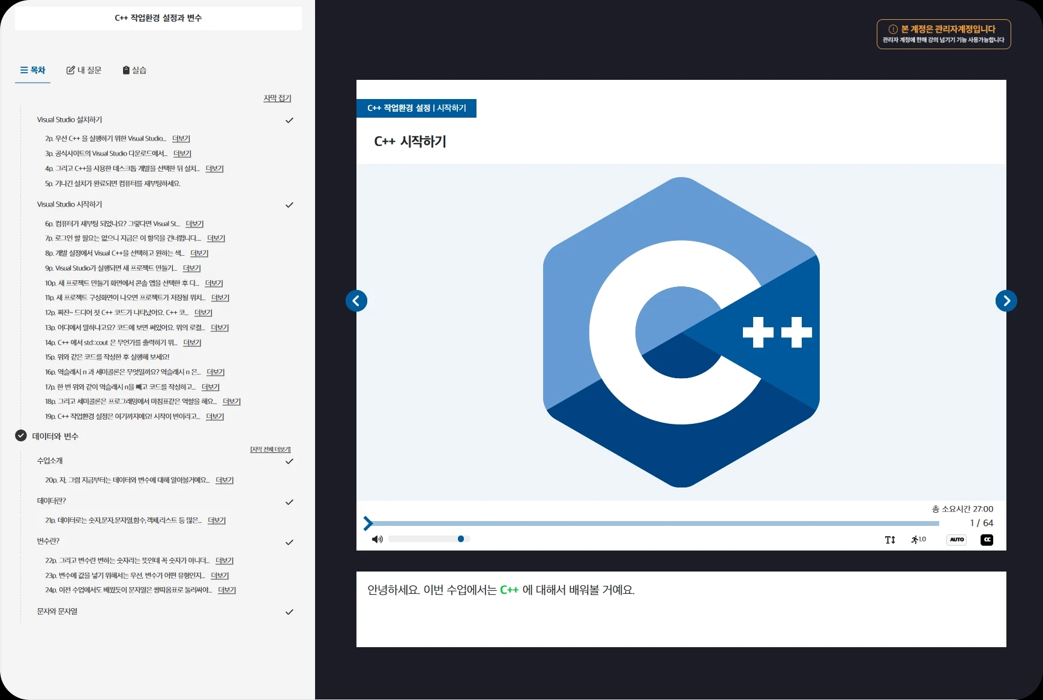The width and height of the screenshot is (1043, 700).
Task: Click the green C++ keyword in subtitle
Action: (509, 590)
